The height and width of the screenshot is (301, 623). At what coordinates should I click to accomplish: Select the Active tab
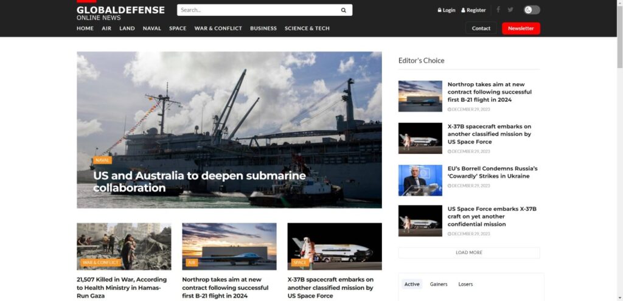pyautogui.click(x=412, y=284)
